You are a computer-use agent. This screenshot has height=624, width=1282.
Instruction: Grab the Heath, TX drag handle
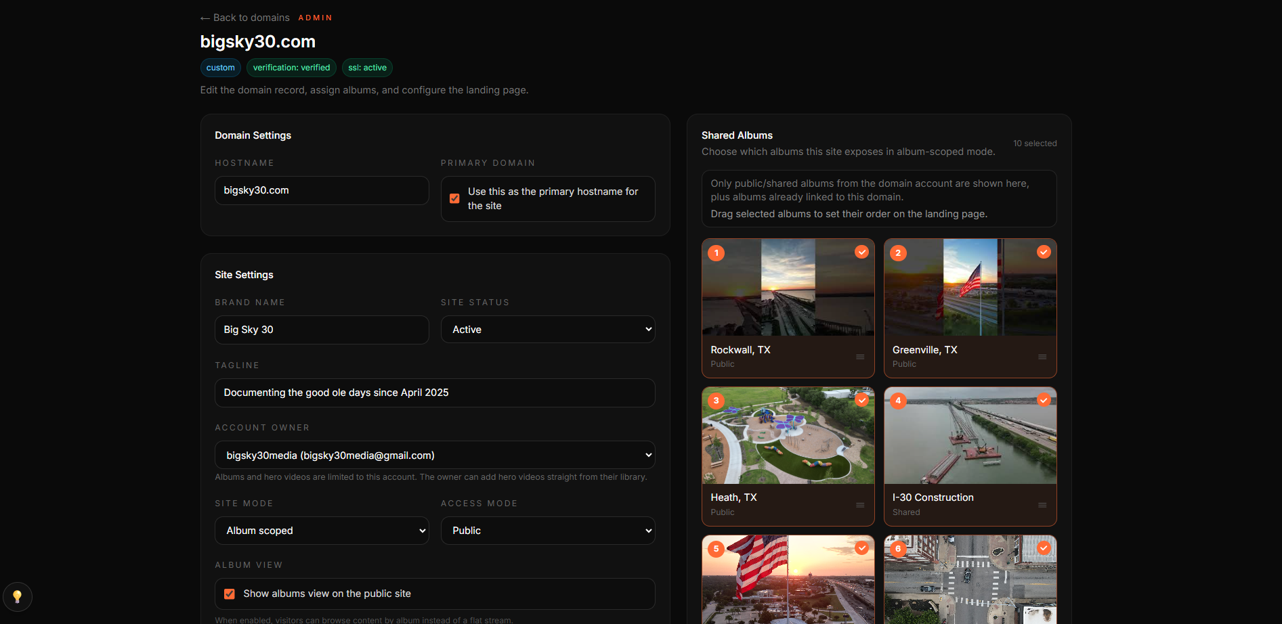(860, 505)
